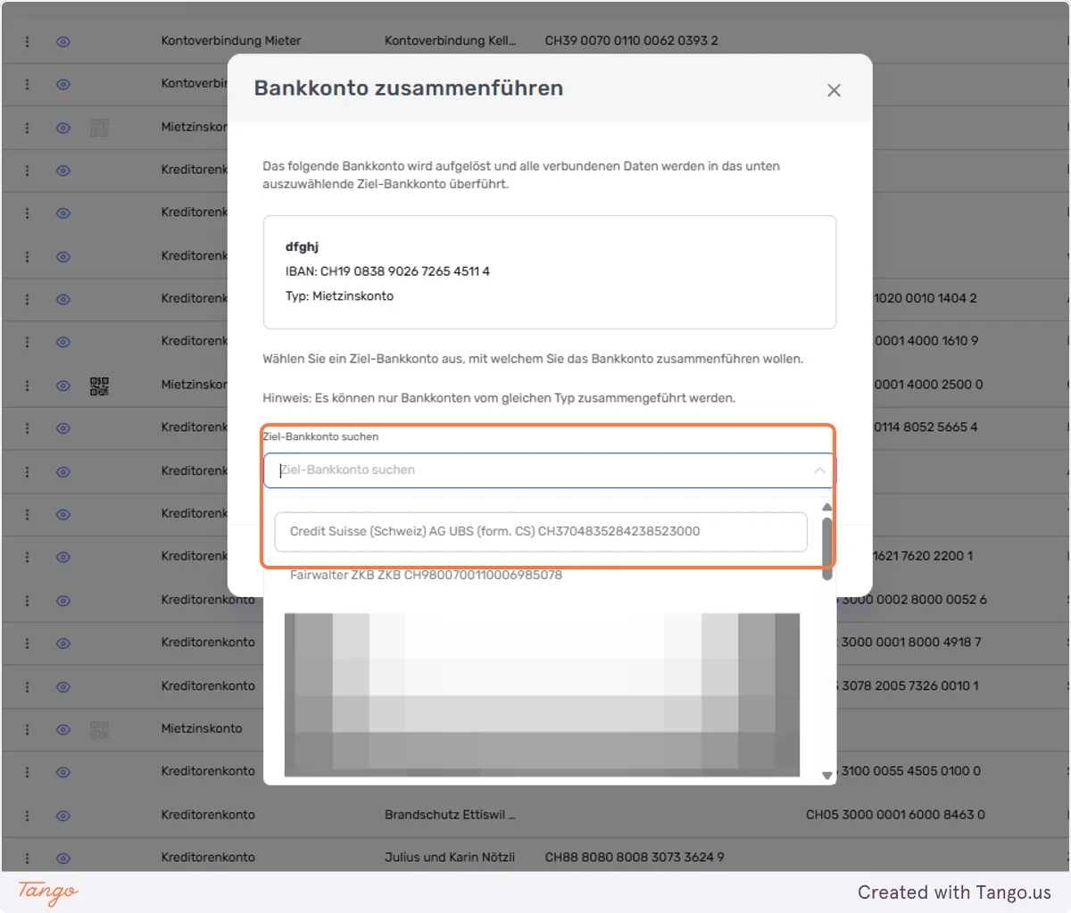Close the Bankkonto zusammenführen dialog
1071x913 pixels.
(x=834, y=90)
